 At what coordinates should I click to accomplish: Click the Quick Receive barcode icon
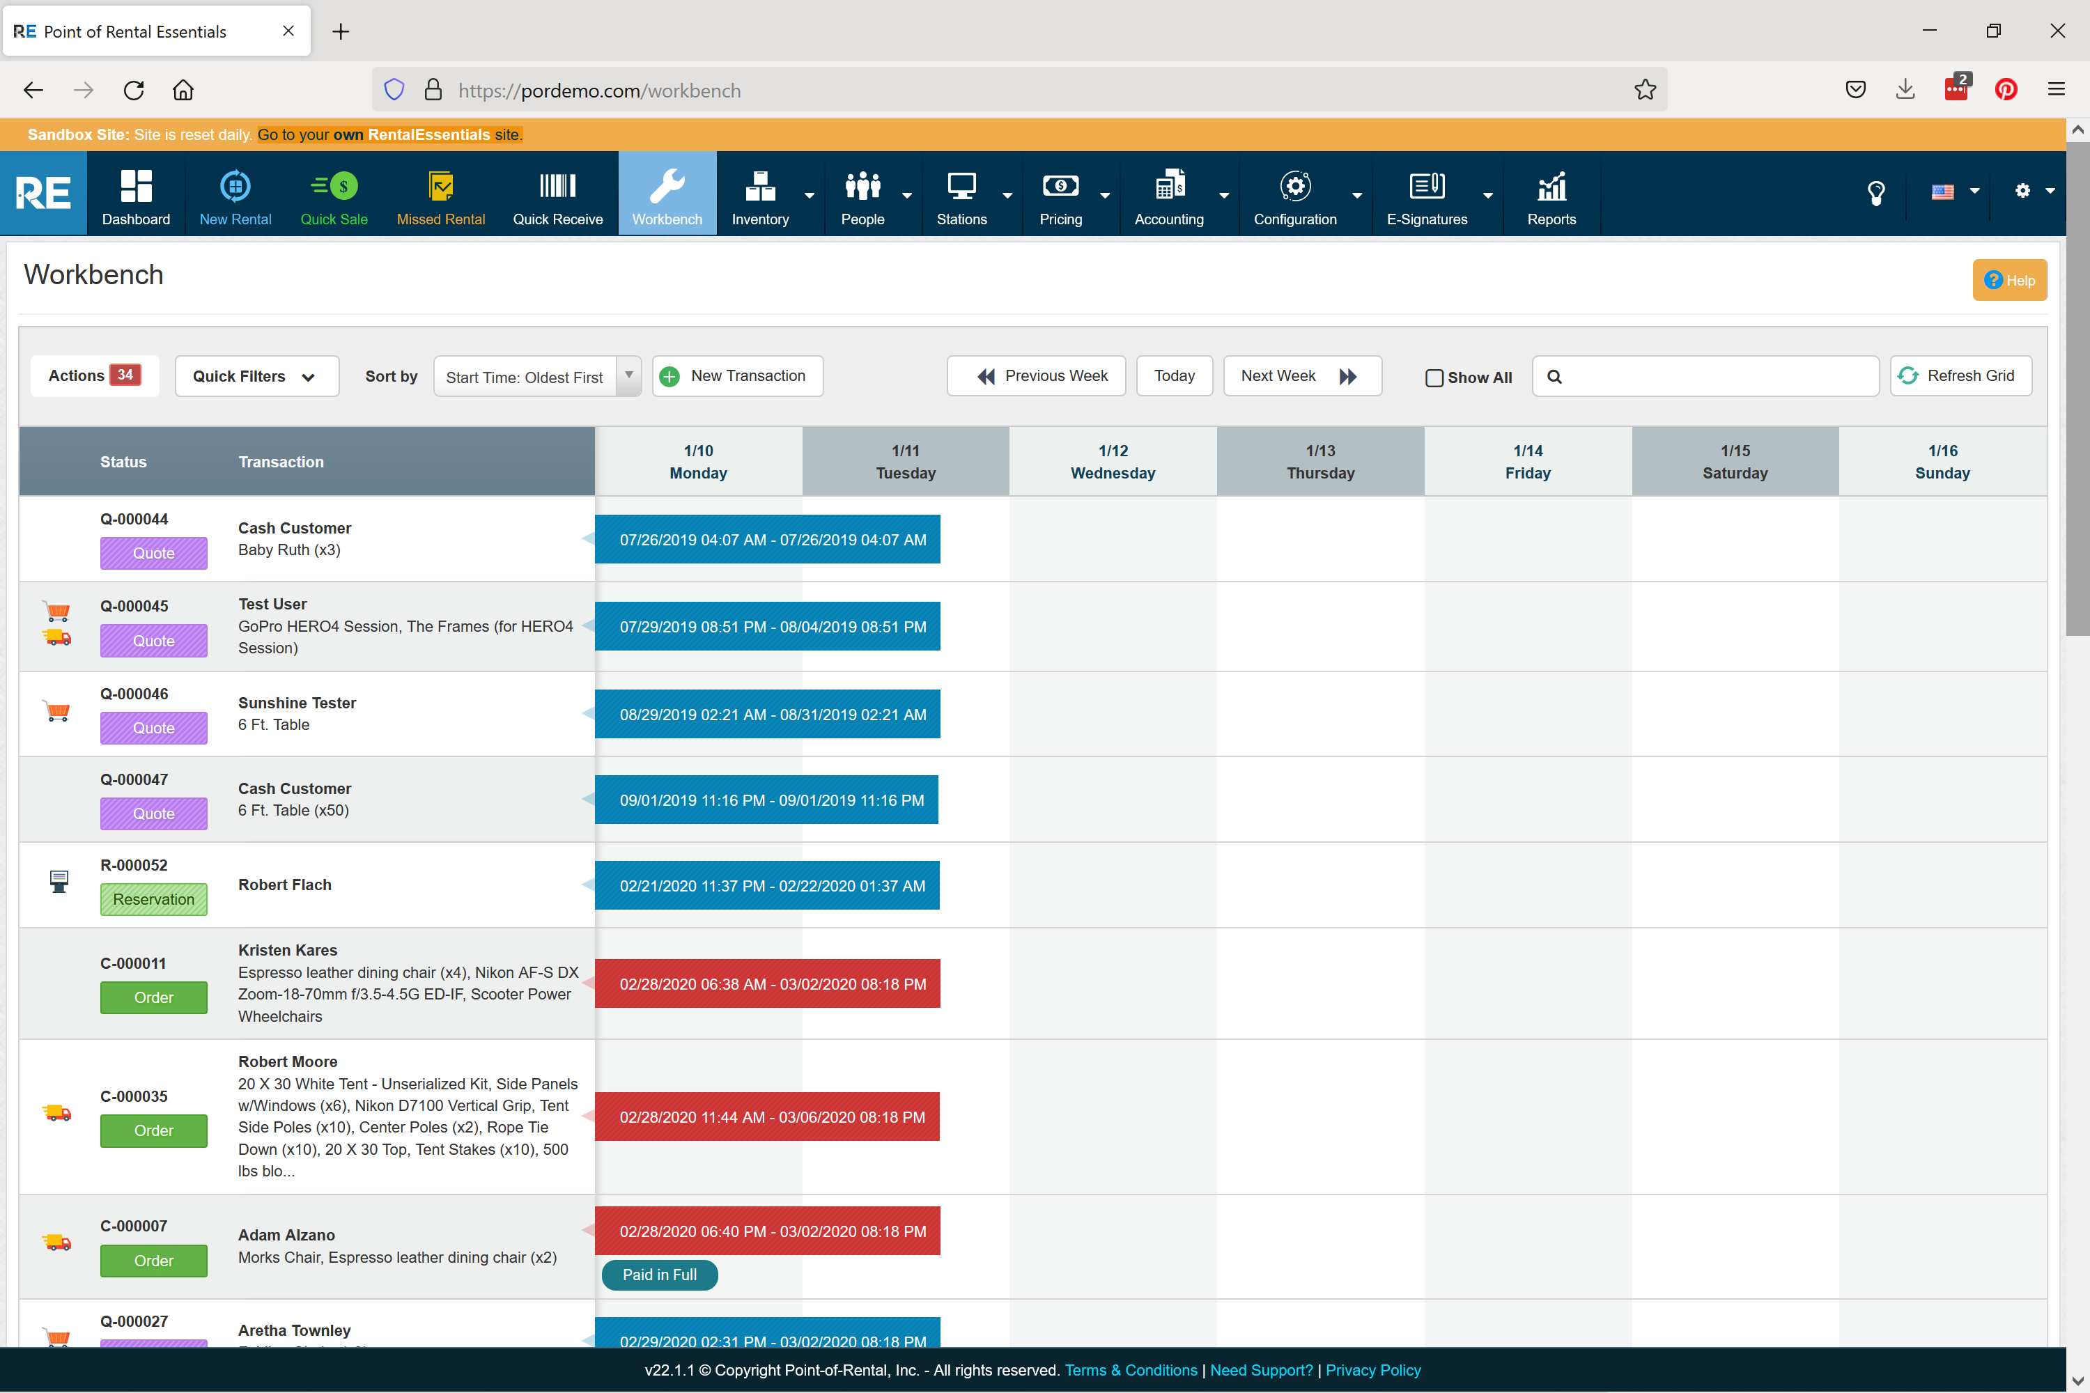(x=557, y=187)
